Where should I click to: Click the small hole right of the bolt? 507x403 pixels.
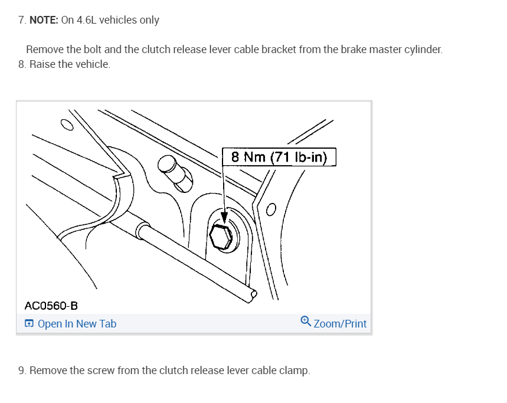pyautogui.click(x=271, y=209)
